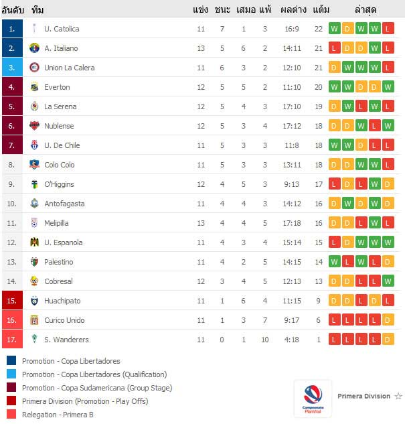Open the Campeonato PlanVital league logo
This screenshot has width=405, height=424.
coord(313,399)
